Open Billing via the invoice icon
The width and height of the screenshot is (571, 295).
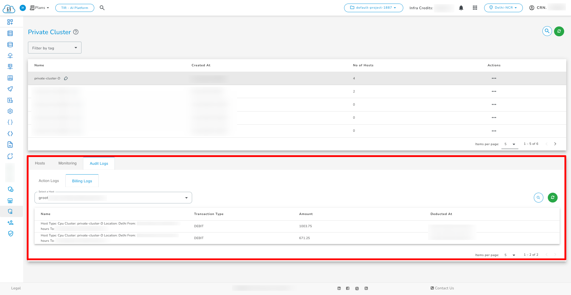pyautogui.click(x=10, y=100)
